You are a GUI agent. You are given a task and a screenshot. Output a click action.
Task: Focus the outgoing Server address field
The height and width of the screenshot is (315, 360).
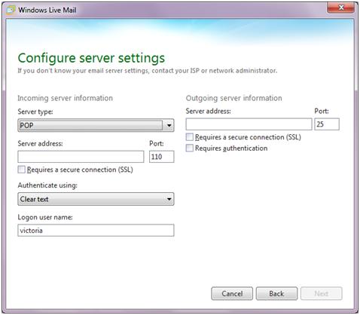[249, 124]
